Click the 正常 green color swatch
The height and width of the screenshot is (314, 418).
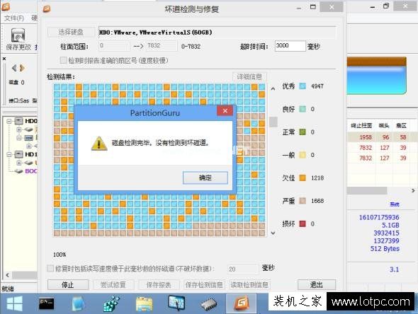(x=303, y=132)
